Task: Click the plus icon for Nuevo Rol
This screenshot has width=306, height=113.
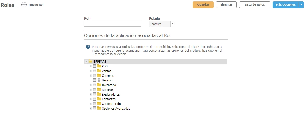Action: coord(24,5)
